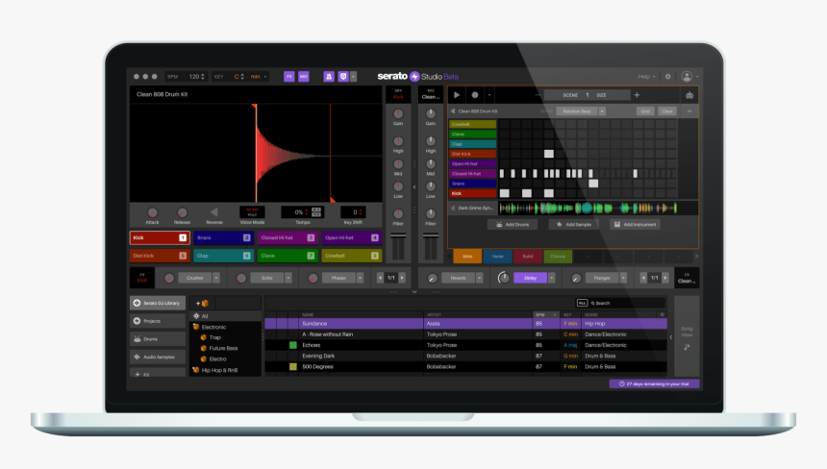Adjust the Attack knob
This screenshot has height=469, width=827.
pos(153,212)
